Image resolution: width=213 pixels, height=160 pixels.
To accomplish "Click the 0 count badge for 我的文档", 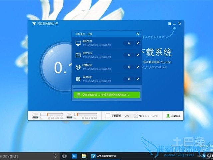I will point(129,55).
